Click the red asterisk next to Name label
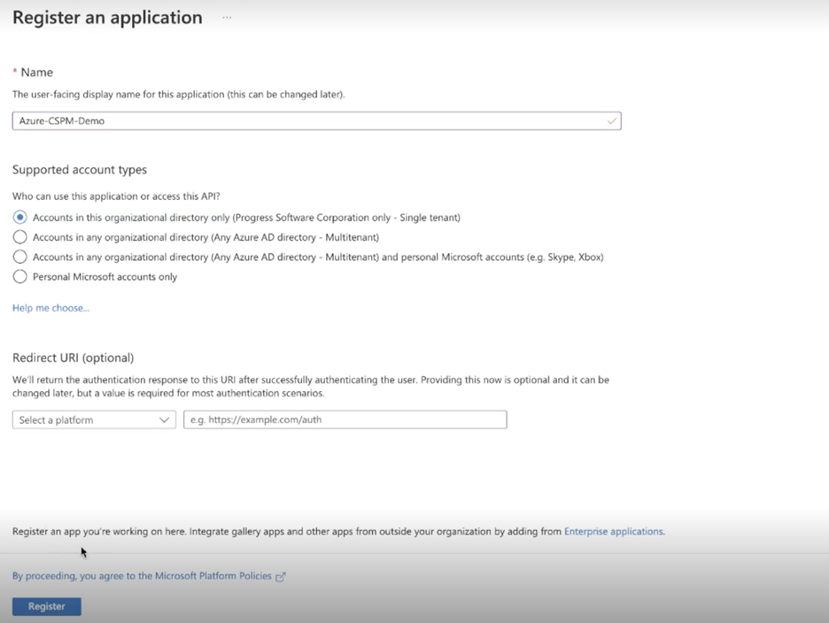829x623 pixels. 14,72
